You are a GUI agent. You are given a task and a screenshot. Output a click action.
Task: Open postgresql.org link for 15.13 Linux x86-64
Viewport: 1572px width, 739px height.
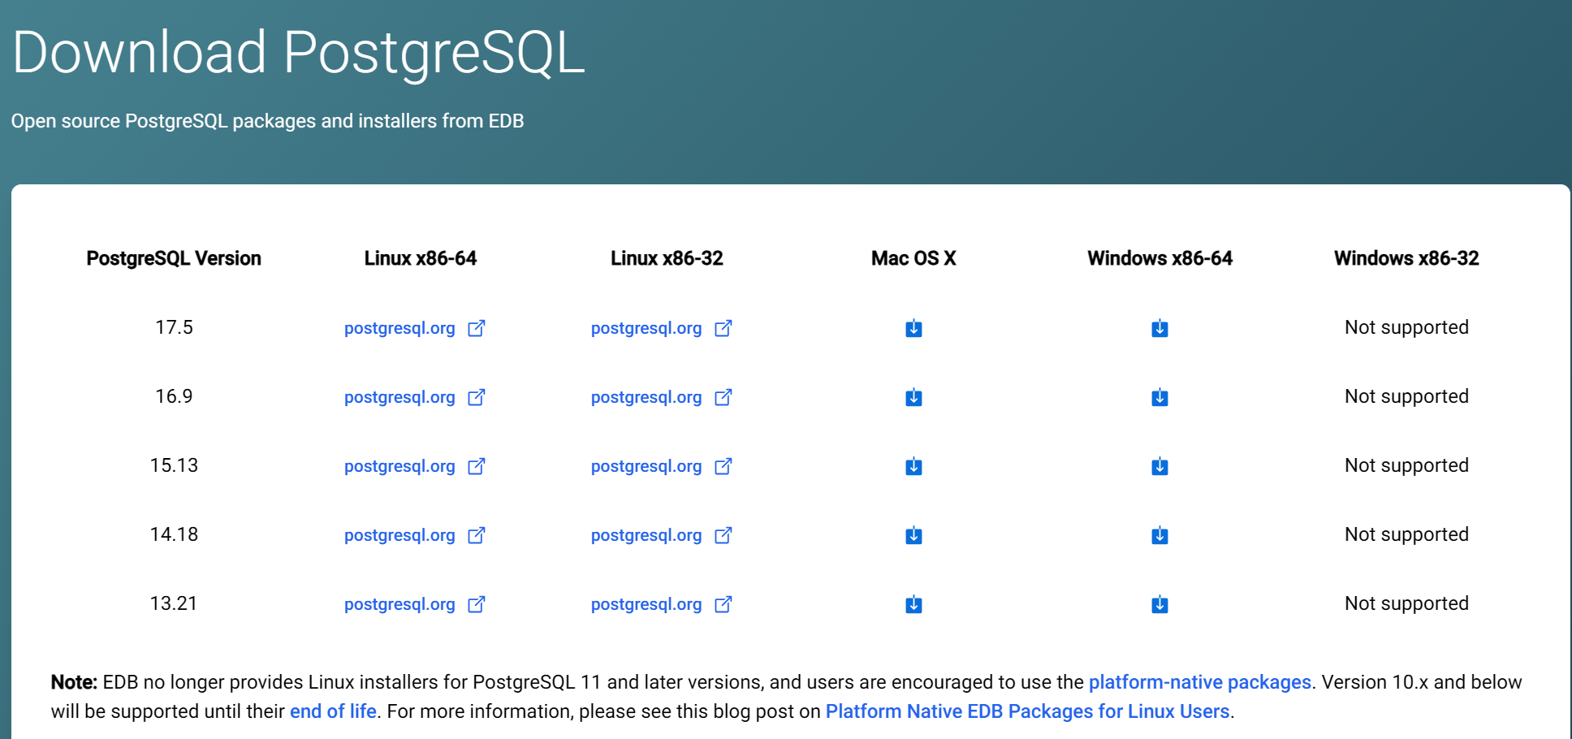click(x=415, y=466)
